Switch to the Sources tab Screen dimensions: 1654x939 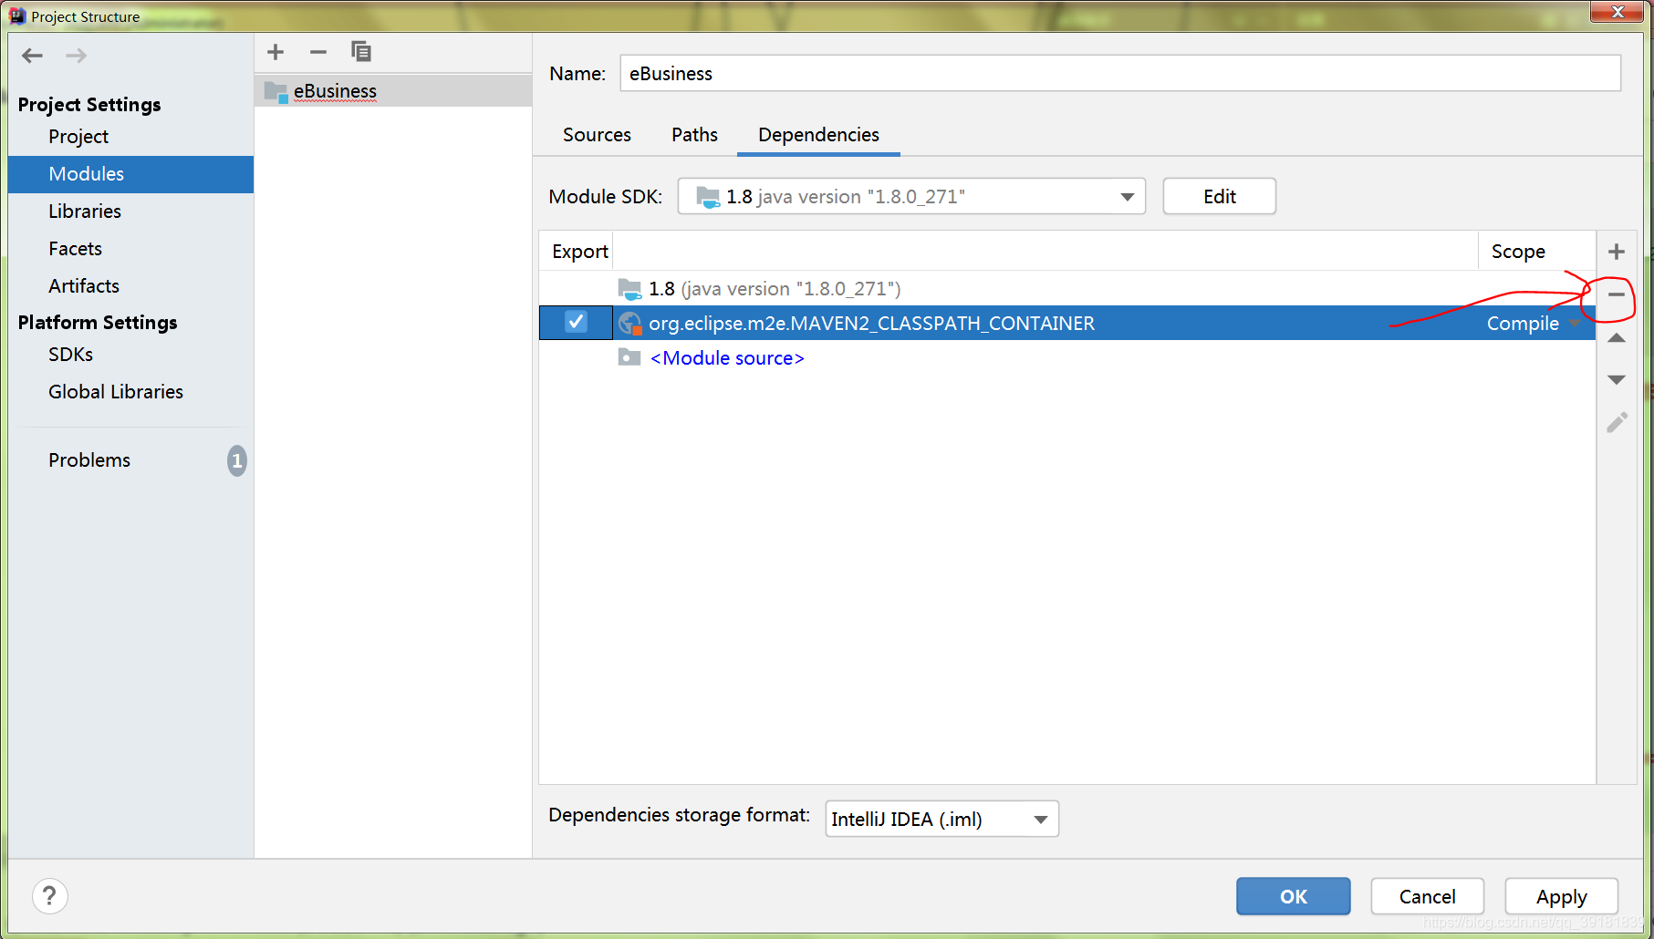pos(597,135)
